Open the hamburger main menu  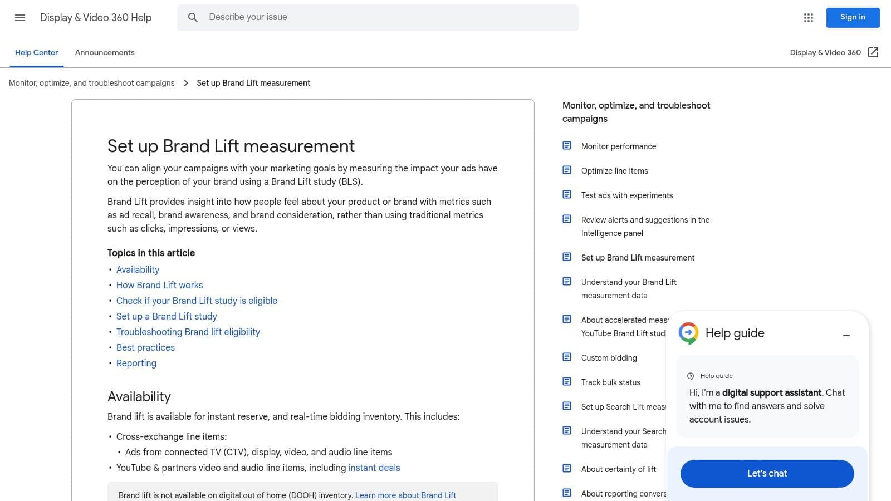coord(20,18)
